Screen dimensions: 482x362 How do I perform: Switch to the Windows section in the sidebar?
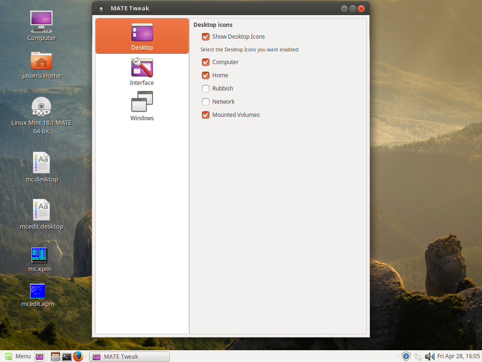pyautogui.click(x=142, y=106)
